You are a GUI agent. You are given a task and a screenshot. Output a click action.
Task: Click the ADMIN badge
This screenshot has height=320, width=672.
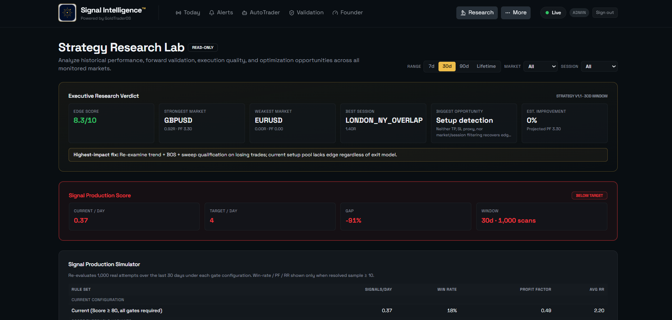(579, 12)
